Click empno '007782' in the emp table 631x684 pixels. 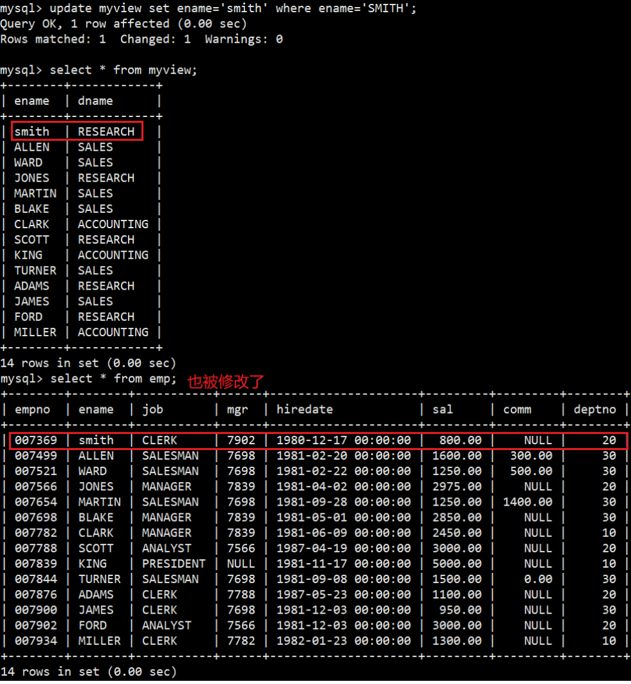[x=36, y=533]
